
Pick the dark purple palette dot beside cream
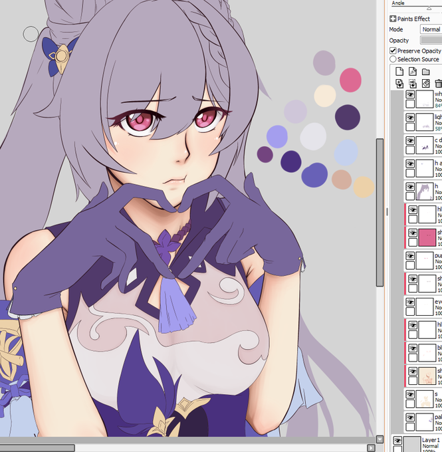(x=348, y=117)
